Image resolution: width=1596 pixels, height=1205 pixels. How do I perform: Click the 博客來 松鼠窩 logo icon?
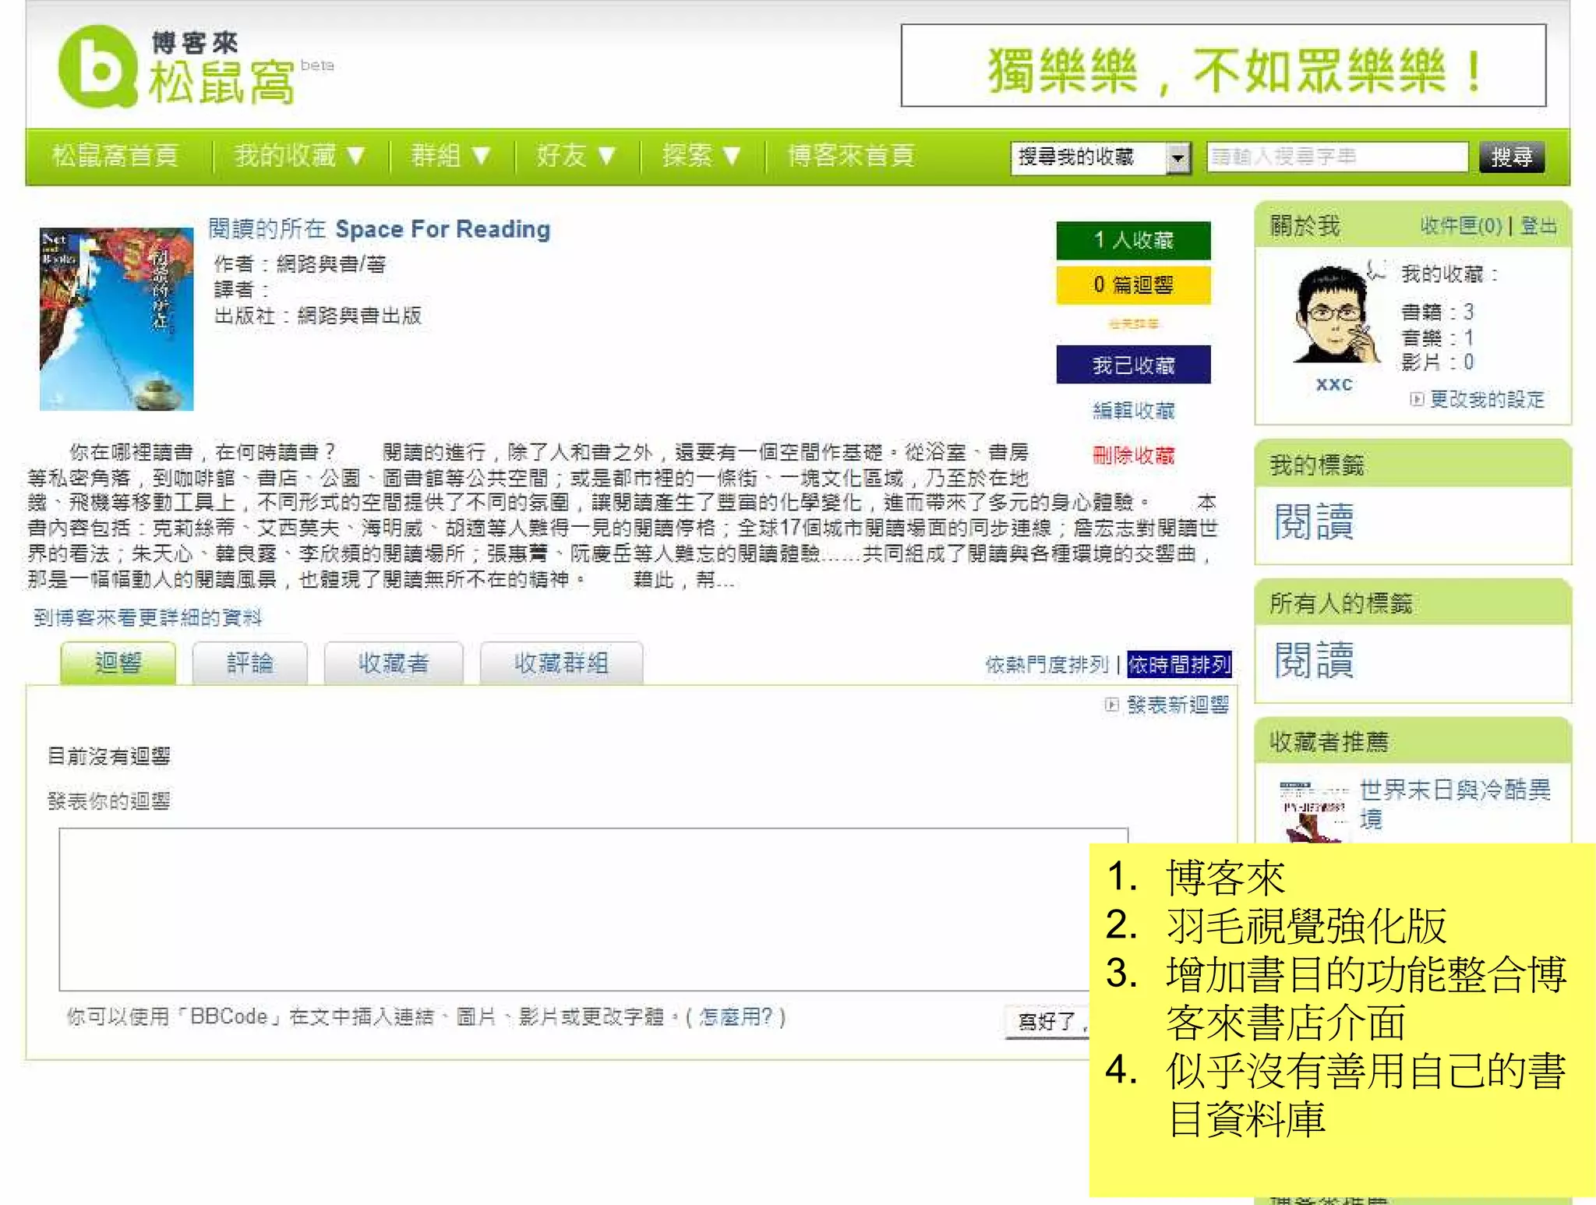99,67
